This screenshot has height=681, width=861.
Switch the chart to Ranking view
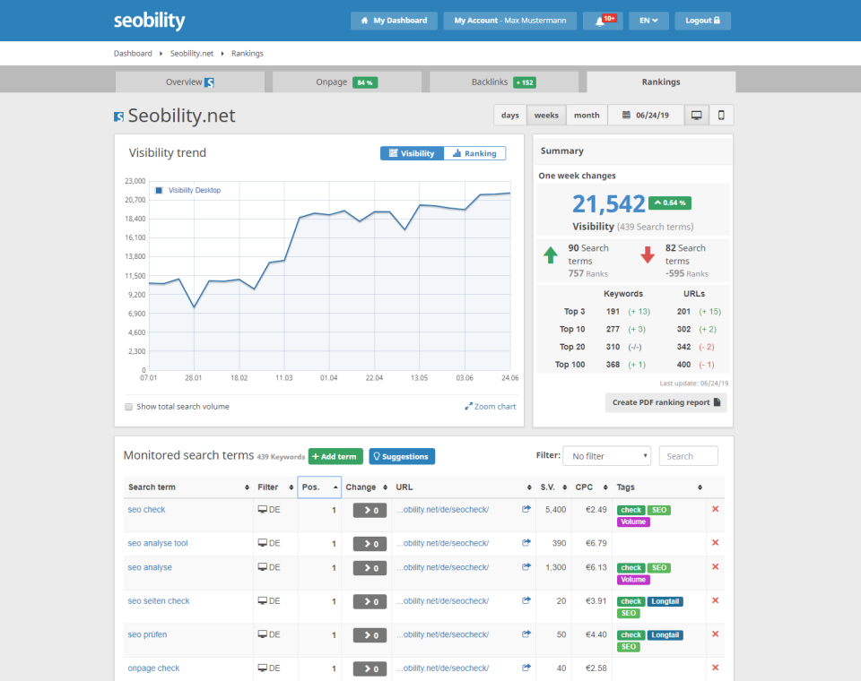[x=474, y=152]
